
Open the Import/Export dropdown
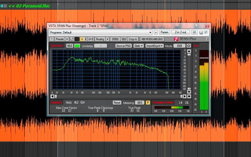[x=155, y=46]
